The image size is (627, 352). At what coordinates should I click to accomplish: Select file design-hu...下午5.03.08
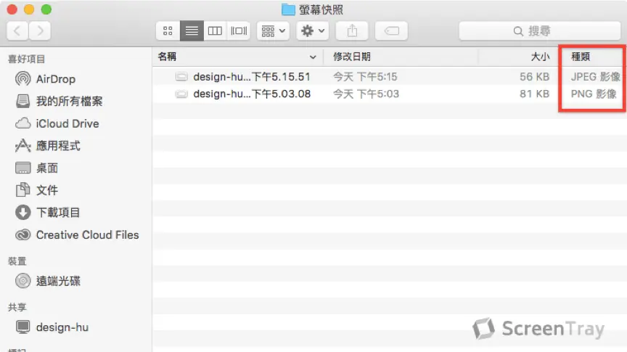click(x=252, y=94)
